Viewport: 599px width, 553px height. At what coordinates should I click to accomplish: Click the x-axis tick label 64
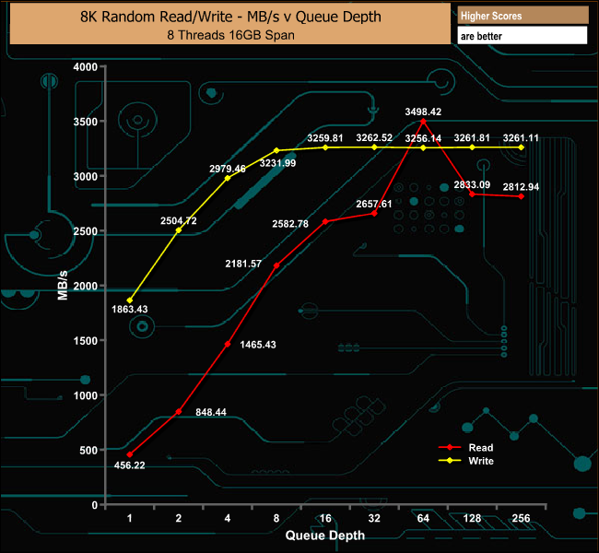(423, 518)
